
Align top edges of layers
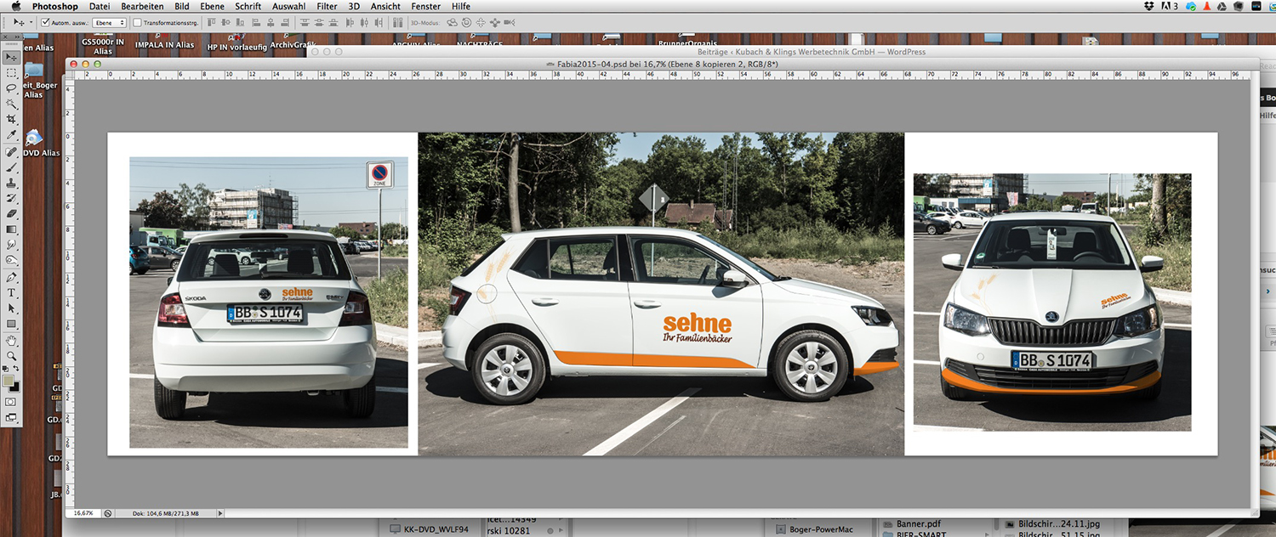click(x=210, y=22)
